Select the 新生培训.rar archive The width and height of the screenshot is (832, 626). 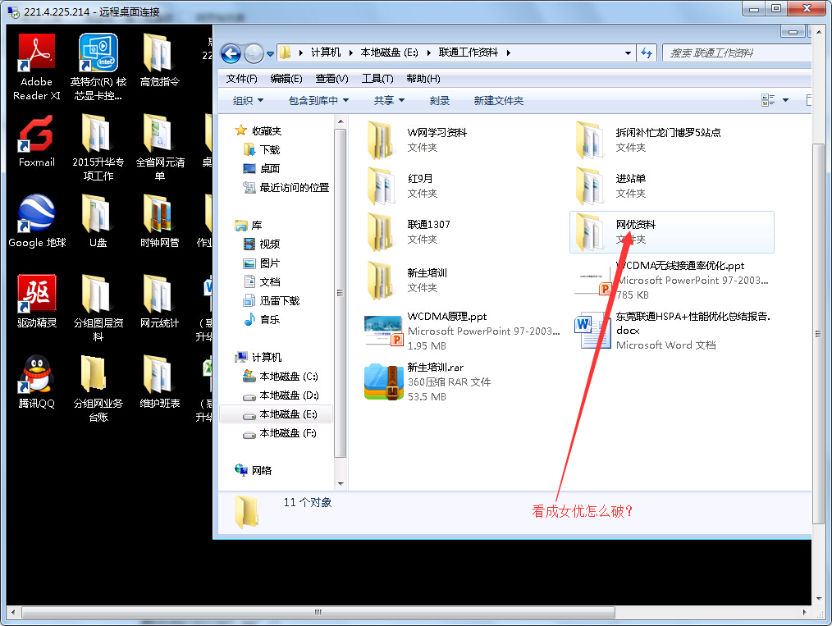point(427,382)
